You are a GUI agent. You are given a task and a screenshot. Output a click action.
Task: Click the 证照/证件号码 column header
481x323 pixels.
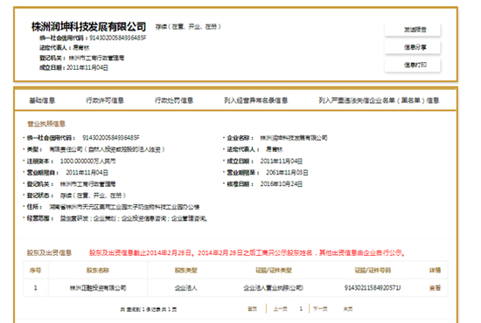(x=373, y=271)
